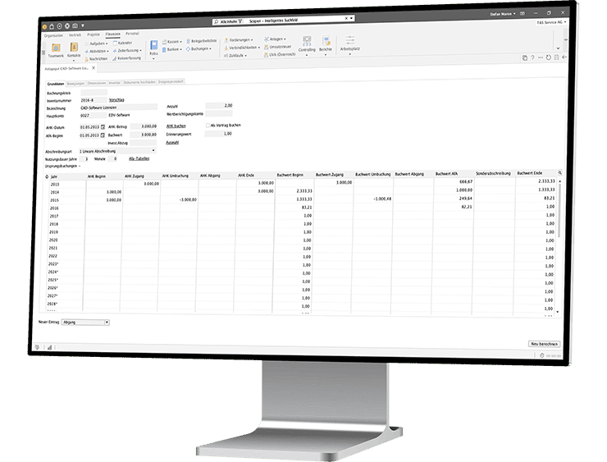Open the Bewegungen tab

75,83
